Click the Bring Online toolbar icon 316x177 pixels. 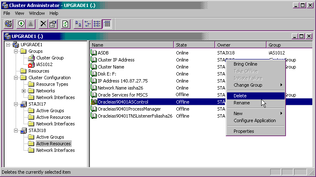point(21,24)
